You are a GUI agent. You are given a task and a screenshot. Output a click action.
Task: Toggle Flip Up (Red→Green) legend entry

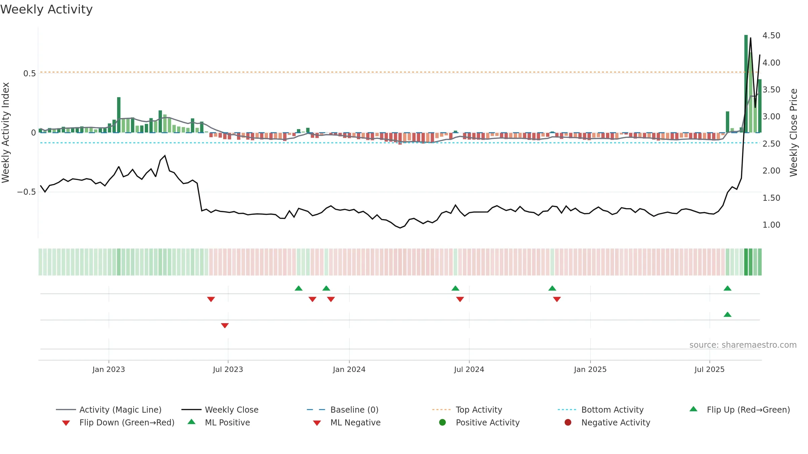click(740, 410)
